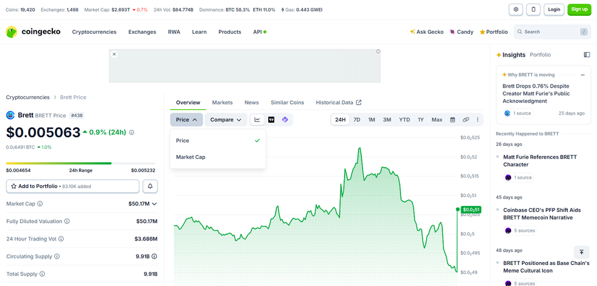Screen dimensions: 597x286
Task: Show 24 Hour Trading Vol info
Action: point(61,239)
